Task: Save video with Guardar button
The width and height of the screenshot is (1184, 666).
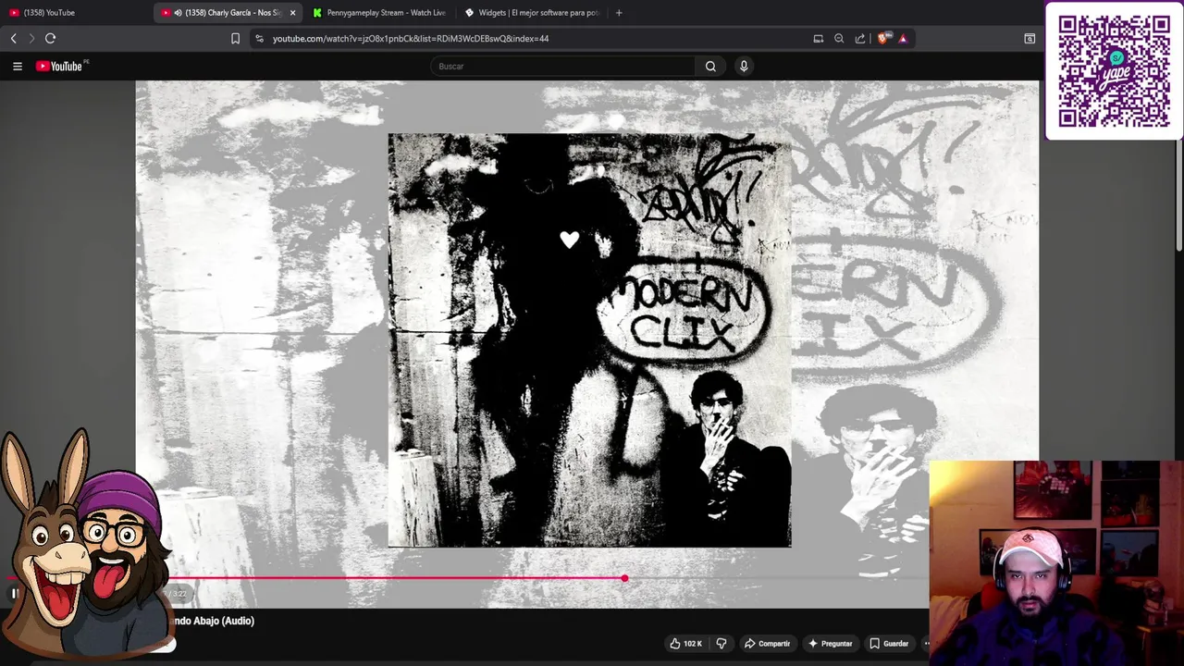Action: [888, 643]
